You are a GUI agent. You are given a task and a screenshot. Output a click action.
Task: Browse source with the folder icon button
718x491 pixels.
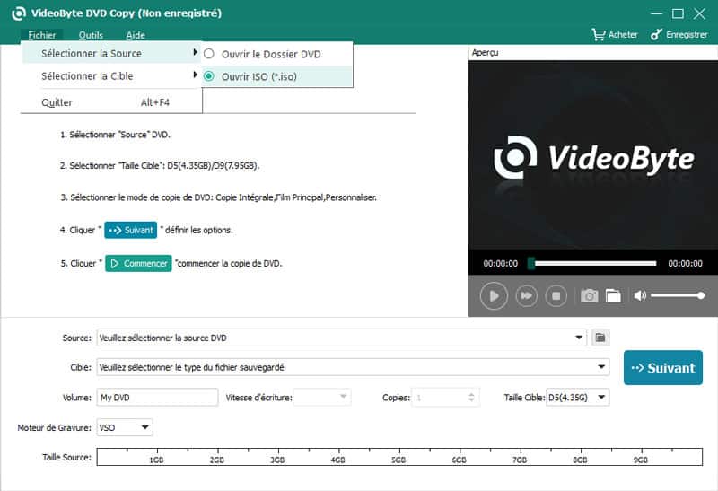[601, 338]
